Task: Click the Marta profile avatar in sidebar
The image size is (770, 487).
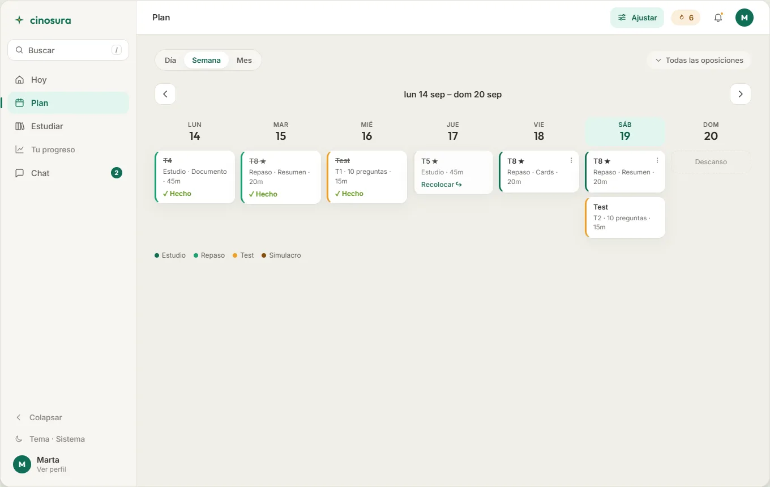Action: pyautogui.click(x=22, y=464)
